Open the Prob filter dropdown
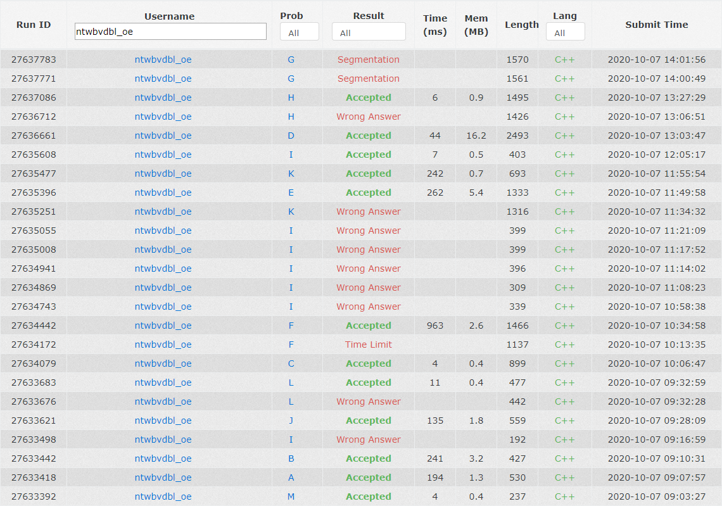This screenshot has width=722, height=506. (299, 32)
